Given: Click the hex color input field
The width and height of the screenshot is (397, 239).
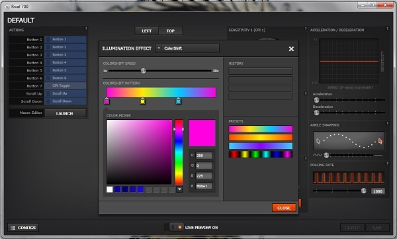Looking at the screenshot, I should (x=204, y=186).
